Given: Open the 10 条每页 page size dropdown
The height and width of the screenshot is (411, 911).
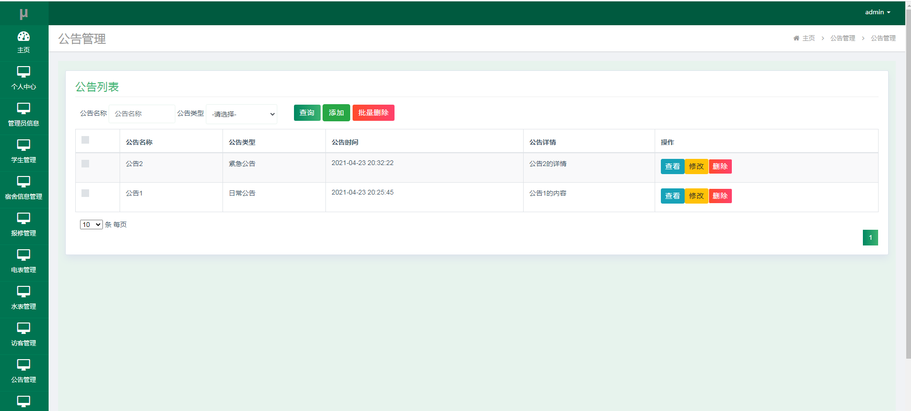Looking at the screenshot, I should (91, 225).
